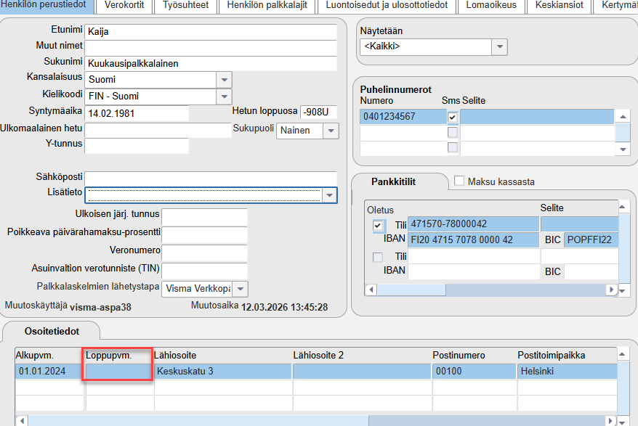Click the Selite cell for 0401234567
The image size is (638, 426).
click(537, 117)
